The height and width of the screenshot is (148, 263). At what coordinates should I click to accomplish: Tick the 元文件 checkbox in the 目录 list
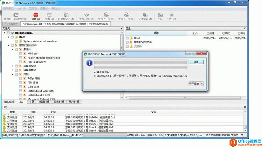tap(127, 46)
